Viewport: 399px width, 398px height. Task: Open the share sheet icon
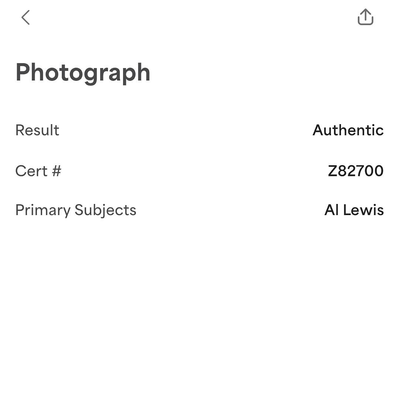pos(365,17)
